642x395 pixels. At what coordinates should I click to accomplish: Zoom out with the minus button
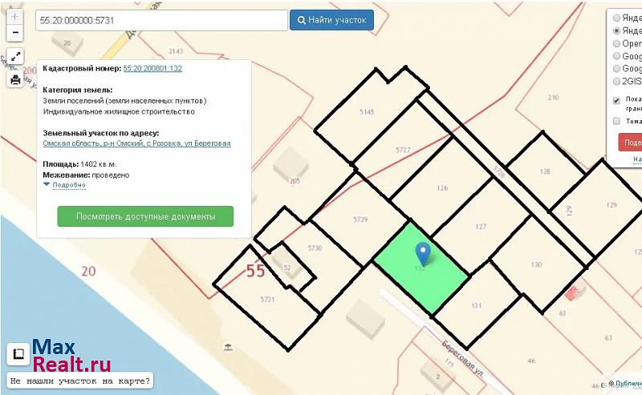tap(15, 33)
